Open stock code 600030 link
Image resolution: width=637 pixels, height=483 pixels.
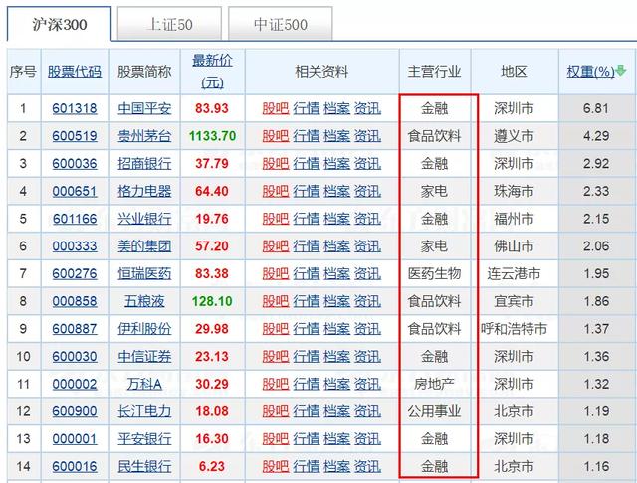(75, 356)
